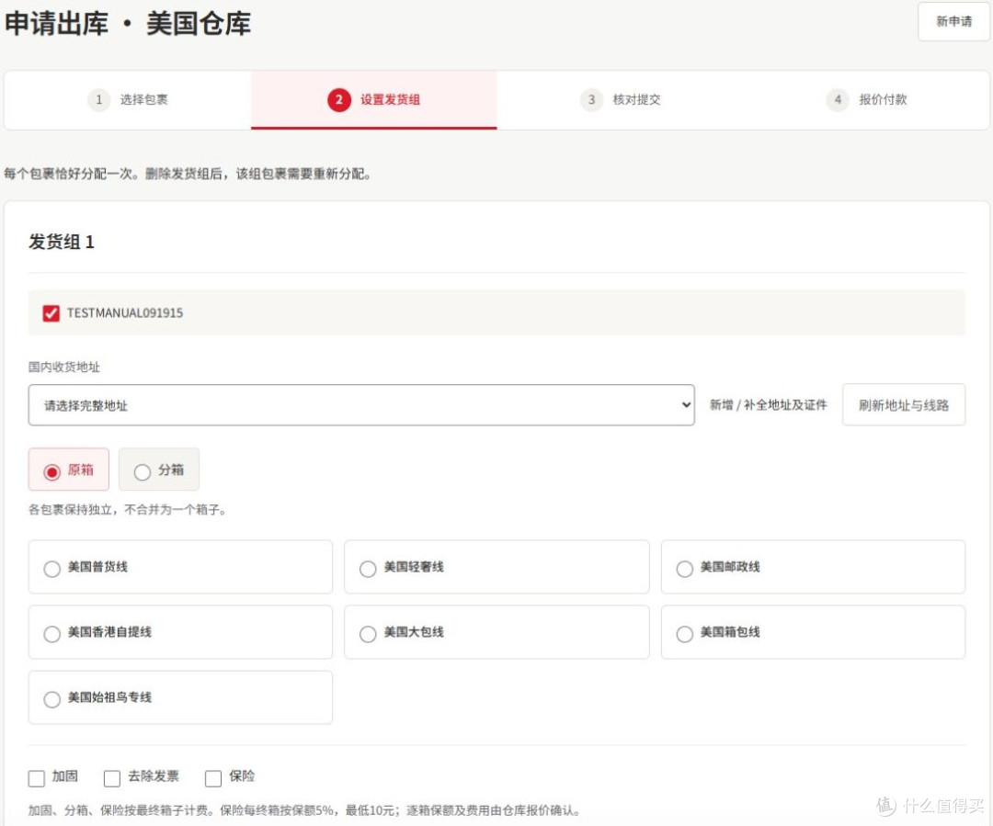Click step number 3 circle

[591, 99]
